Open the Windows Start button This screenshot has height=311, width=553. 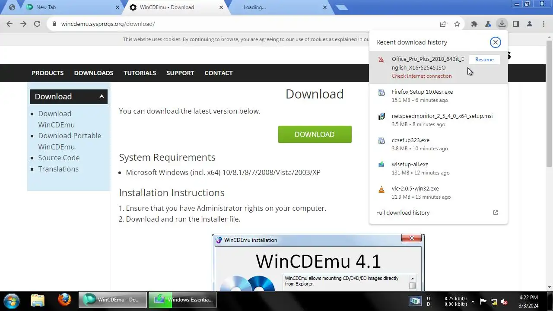(x=12, y=300)
